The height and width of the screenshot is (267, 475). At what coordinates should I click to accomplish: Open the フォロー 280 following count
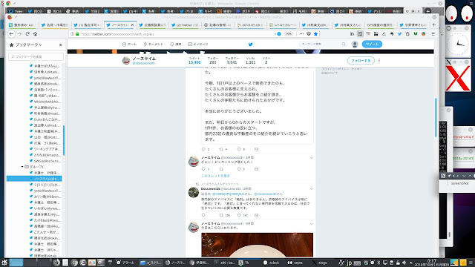(213, 61)
